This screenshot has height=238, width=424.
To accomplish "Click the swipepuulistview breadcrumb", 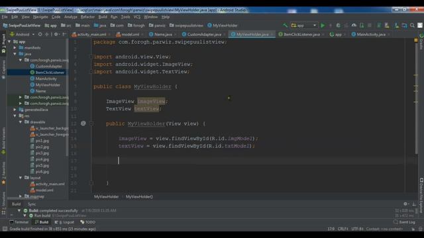I will point(186,25).
